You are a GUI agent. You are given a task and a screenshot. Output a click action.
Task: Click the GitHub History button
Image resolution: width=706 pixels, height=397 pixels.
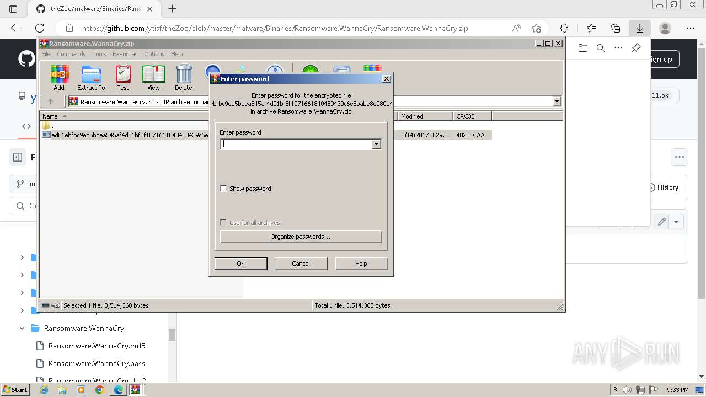pos(664,187)
